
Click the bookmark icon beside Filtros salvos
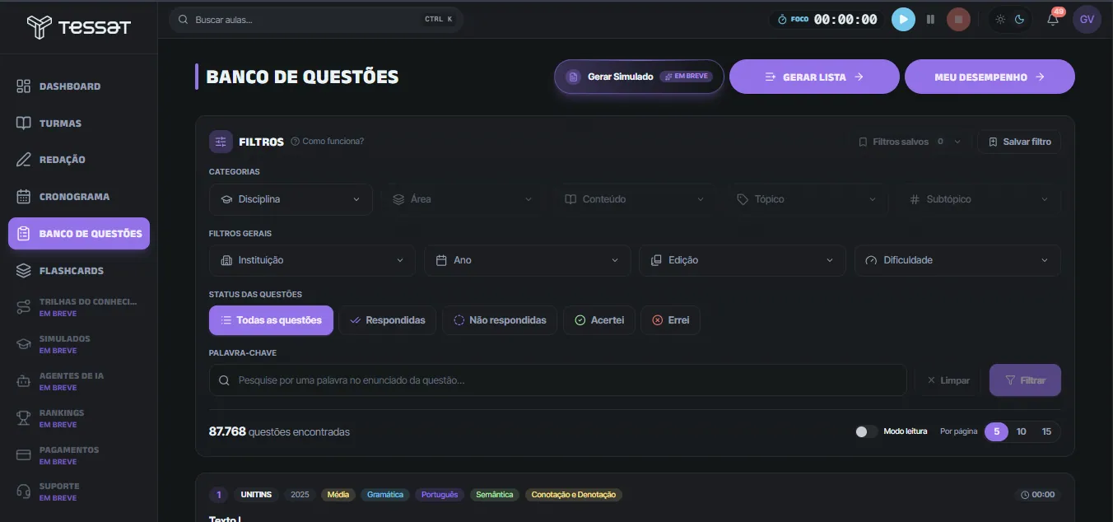(x=863, y=142)
